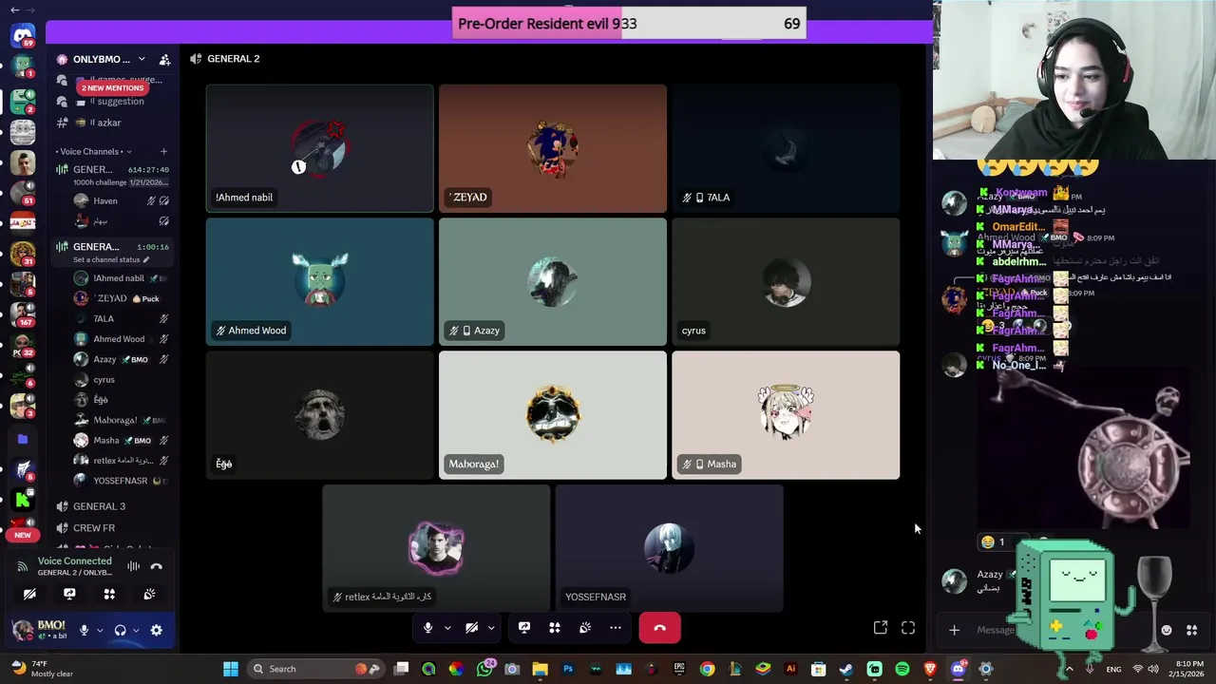Select Haven in voice channel list
Viewport: 1216px width, 684px height.
tap(120, 200)
